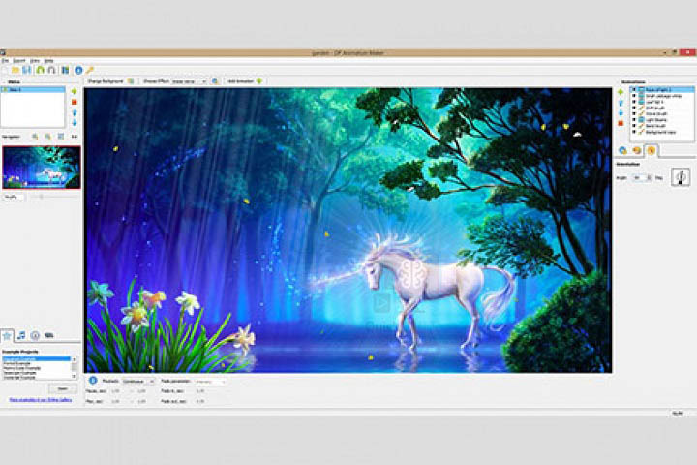Screen dimensions: 697x465
Task: Open the Help menu
Action: [x=49, y=60]
